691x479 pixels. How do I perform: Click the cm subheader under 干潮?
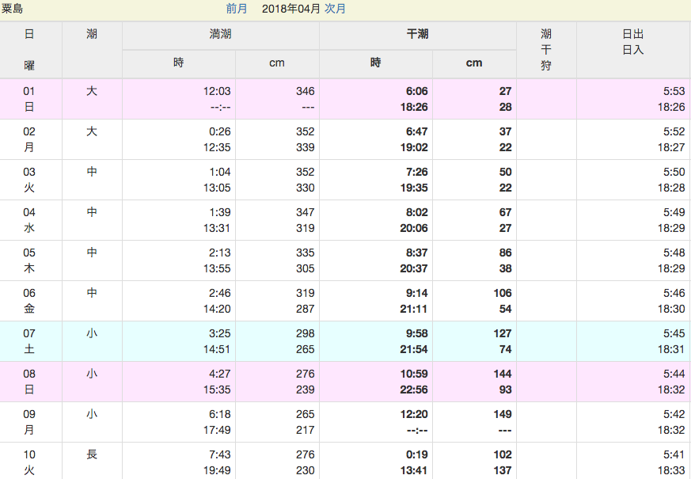[x=474, y=63]
